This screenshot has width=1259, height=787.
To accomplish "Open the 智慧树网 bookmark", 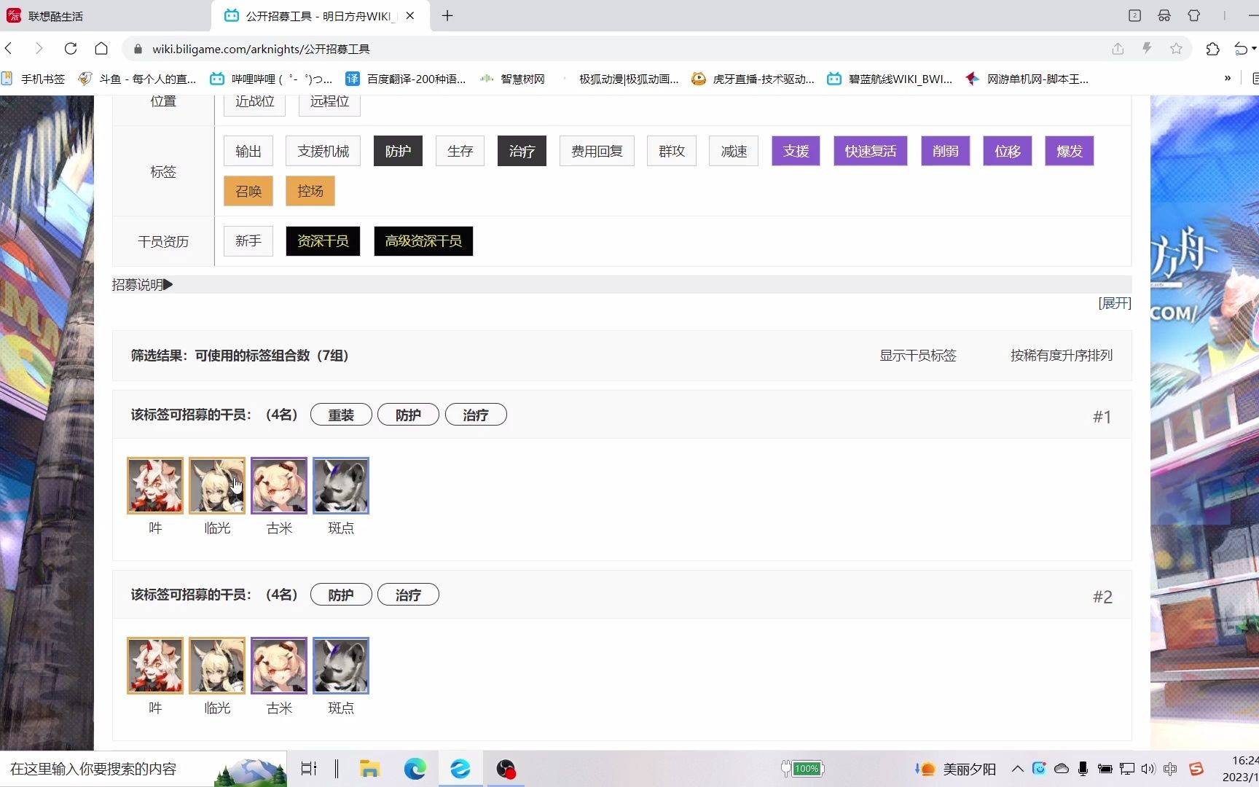I will point(513,79).
